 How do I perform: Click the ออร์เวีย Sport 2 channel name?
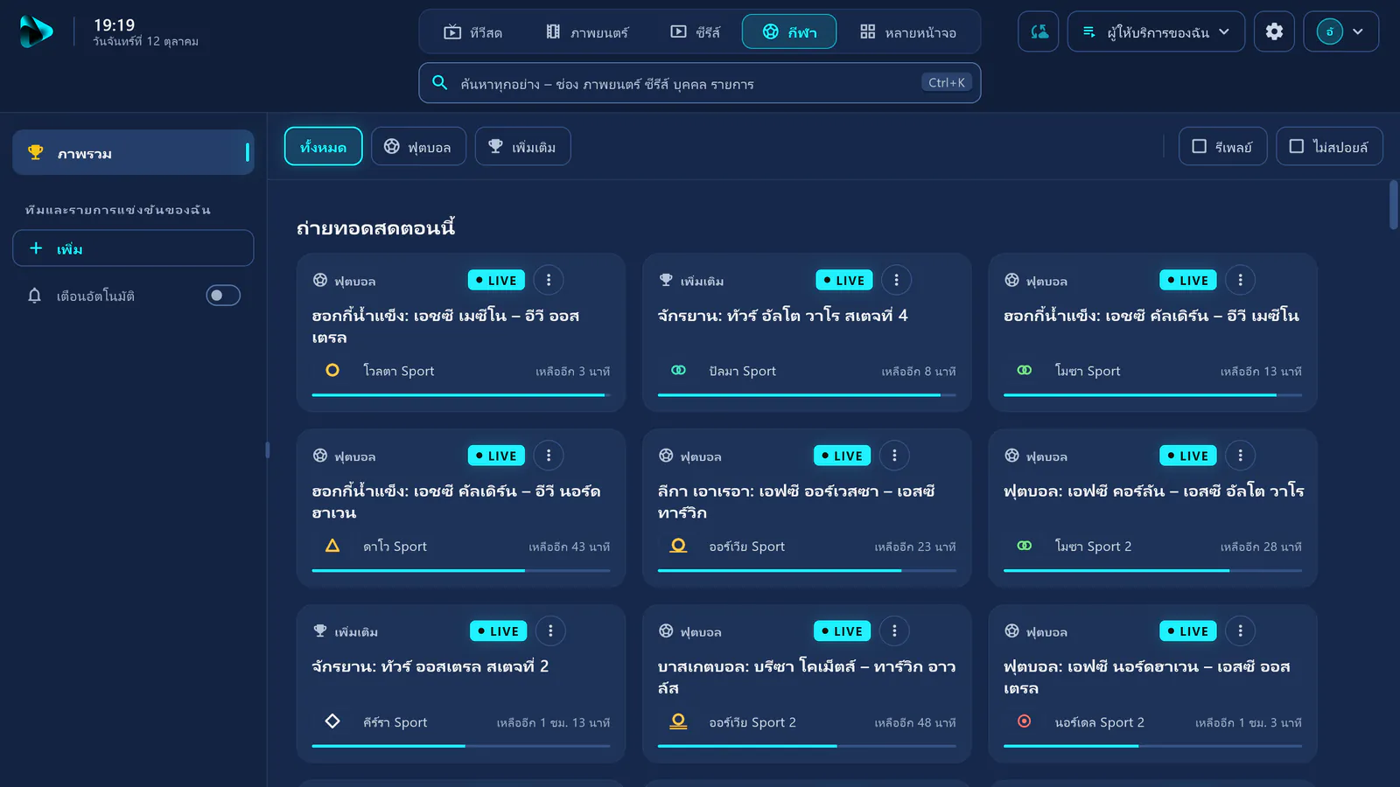[752, 722]
